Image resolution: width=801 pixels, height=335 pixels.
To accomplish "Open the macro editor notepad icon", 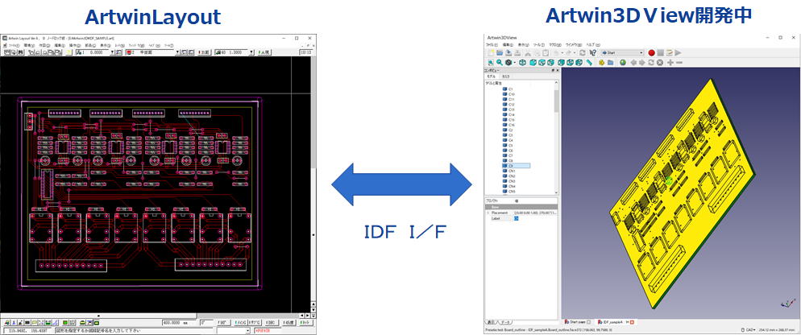I will click(669, 52).
